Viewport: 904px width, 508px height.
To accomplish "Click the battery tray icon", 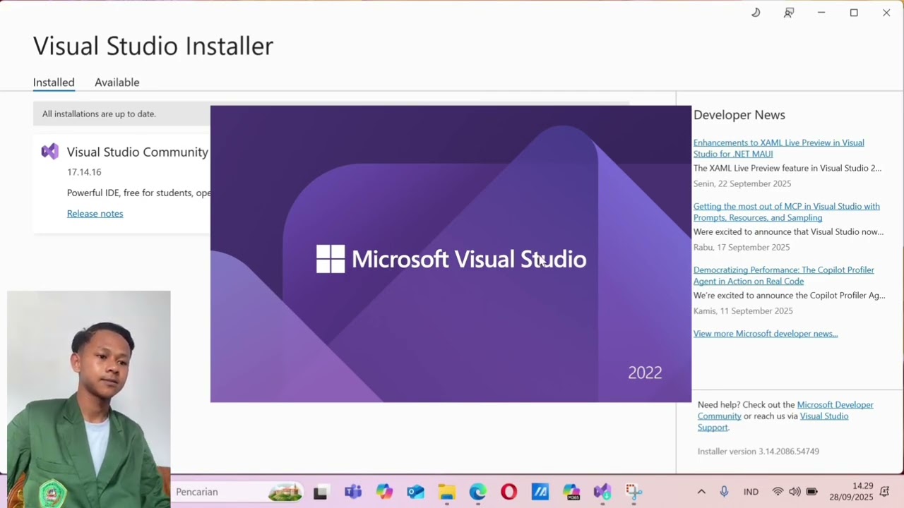I will [812, 492].
